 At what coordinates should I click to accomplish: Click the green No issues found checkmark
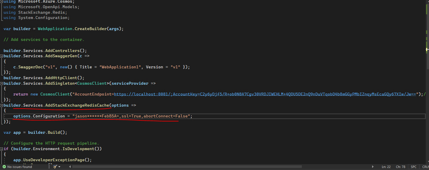(4, 167)
